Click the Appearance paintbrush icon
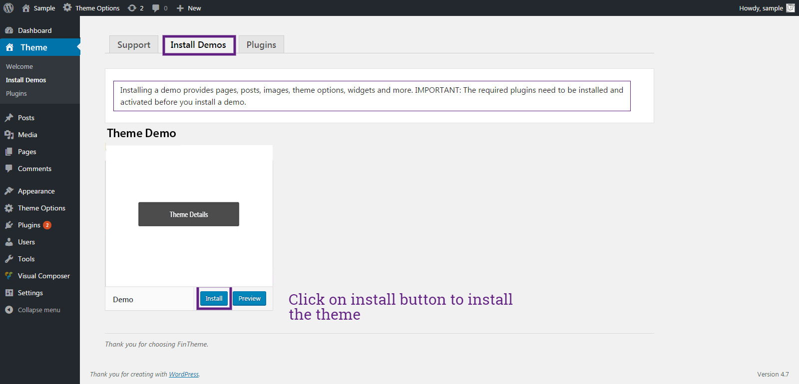This screenshot has width=799, height=384. pos(9,191)
